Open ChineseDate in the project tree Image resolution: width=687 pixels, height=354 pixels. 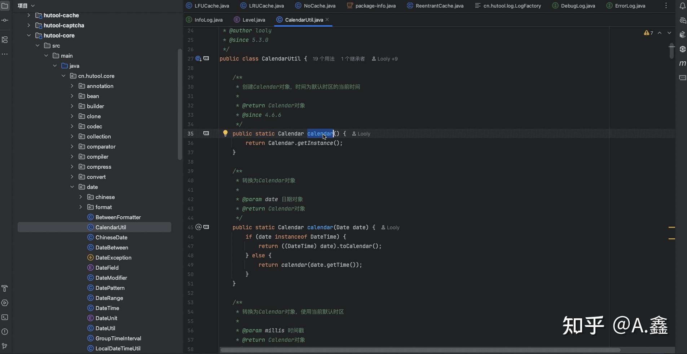[111, 237]
